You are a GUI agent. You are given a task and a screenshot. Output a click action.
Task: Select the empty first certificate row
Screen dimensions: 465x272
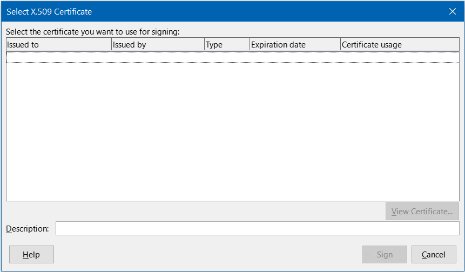(232, 57)
